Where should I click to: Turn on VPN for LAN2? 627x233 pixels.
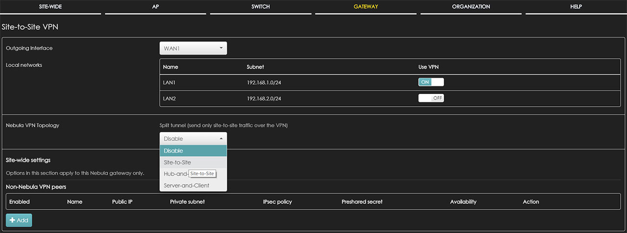tap(431, 98)
